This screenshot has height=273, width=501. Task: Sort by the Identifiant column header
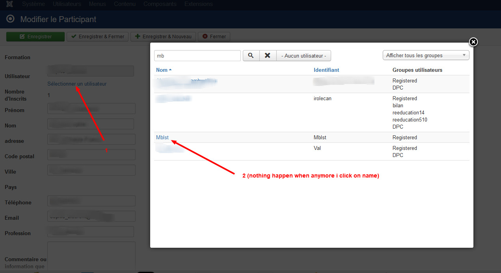click(x=326, y=70)
